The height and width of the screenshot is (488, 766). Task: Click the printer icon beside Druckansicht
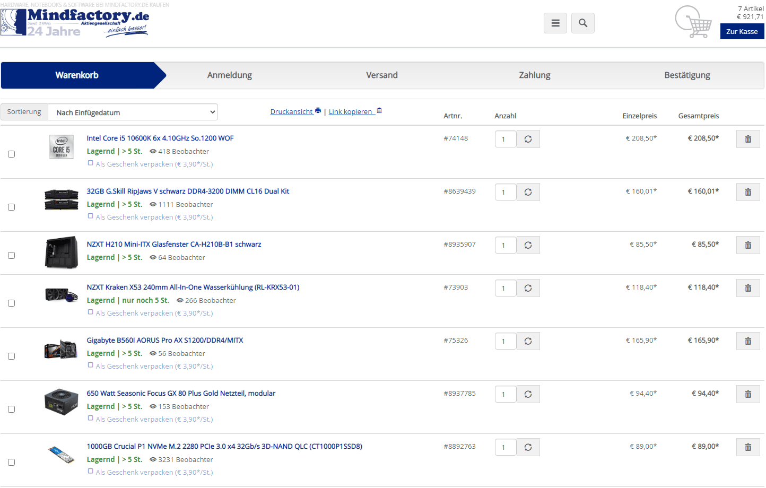pyautogui.click(x=318, y=111)
